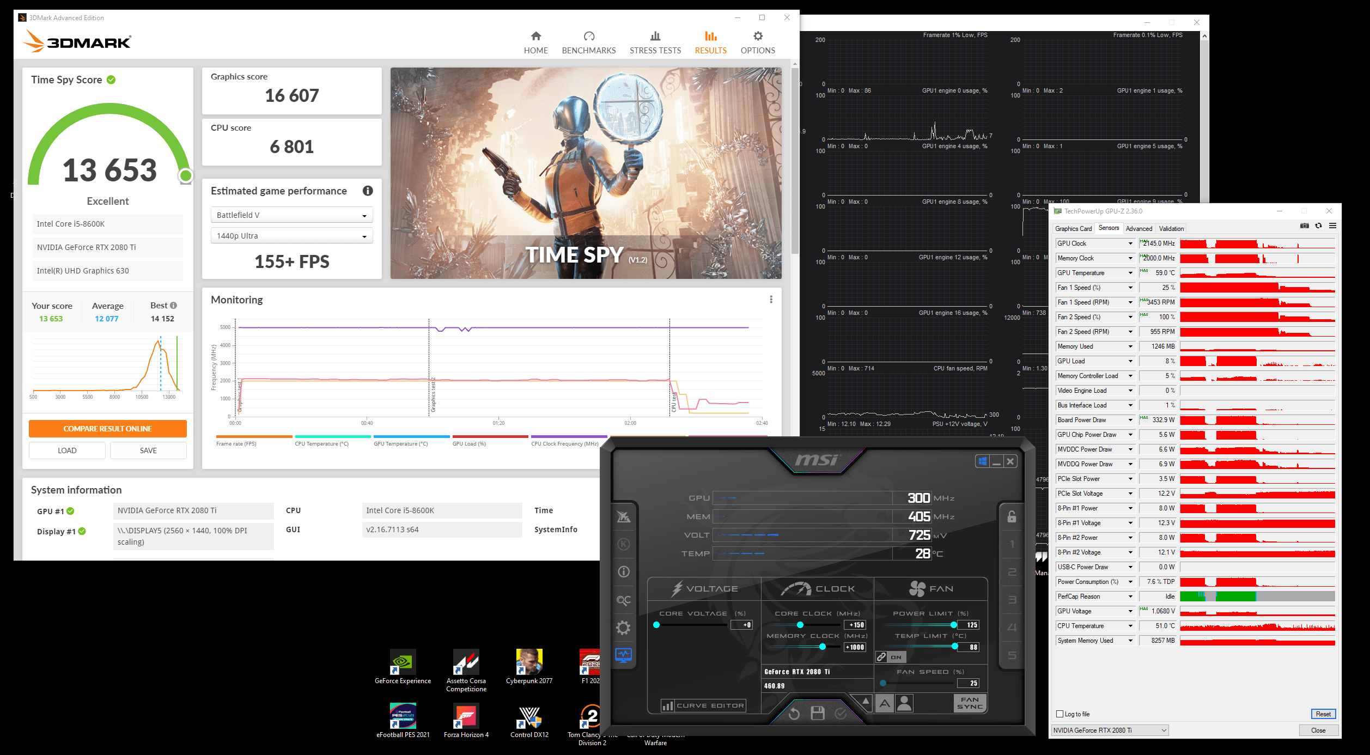
Task: Switch to the BENCHMARKS tab in 3DMark
Action: pyautogui.click(x=588, y=42)
